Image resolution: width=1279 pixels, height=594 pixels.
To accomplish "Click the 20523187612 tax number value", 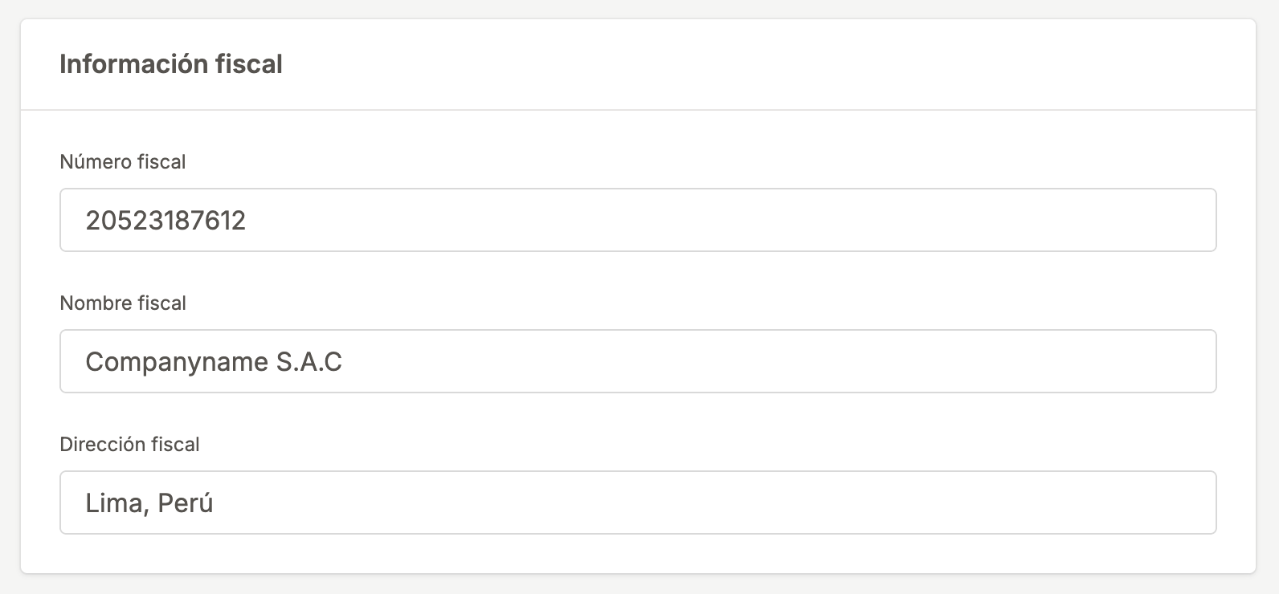I will [x=165, y=221].
